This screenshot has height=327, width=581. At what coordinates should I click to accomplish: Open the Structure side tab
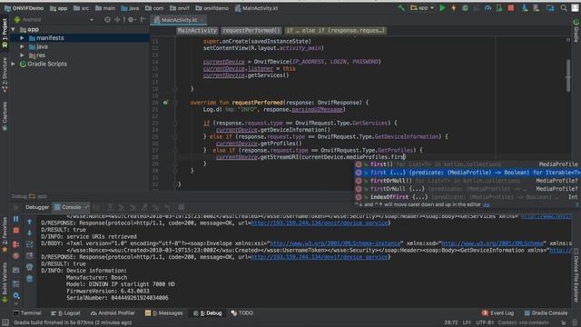coord(5,74)
